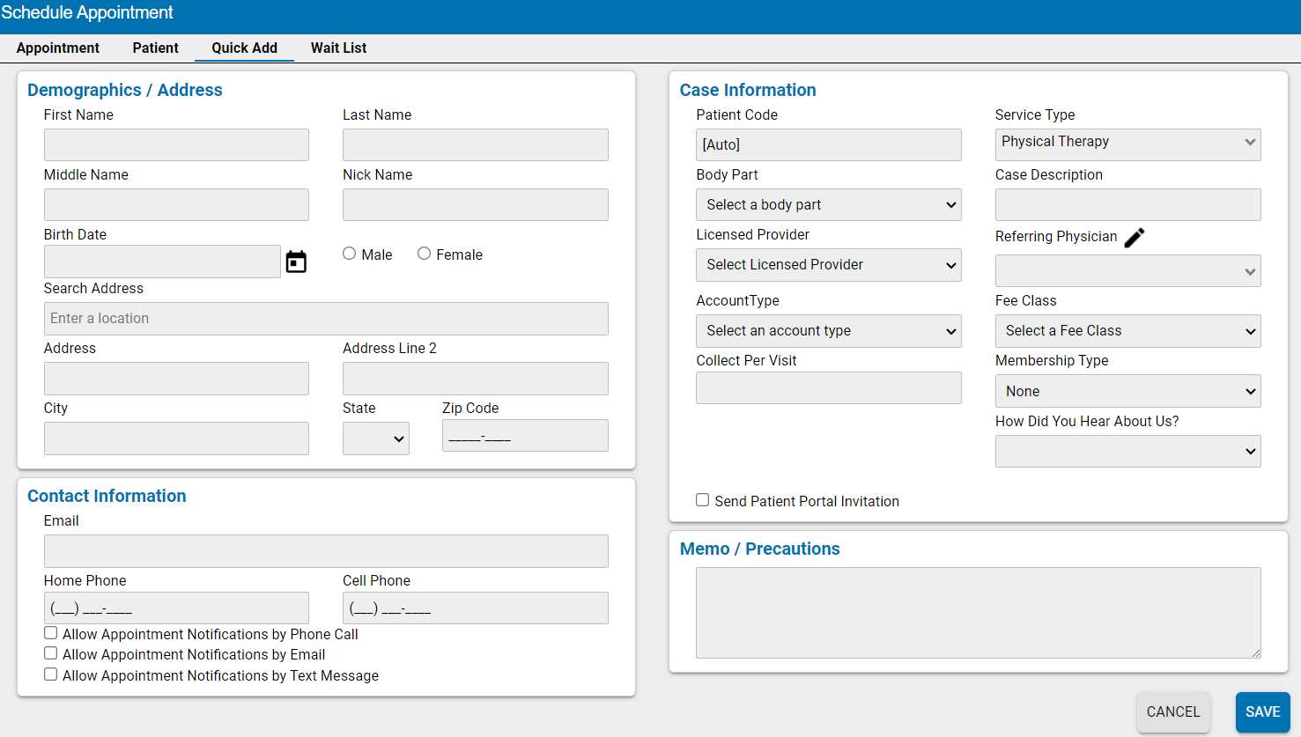The height and width of the screenshot is (737, 1301).
Task: Enable notifications by Phone Call
Action: point(50,632)
